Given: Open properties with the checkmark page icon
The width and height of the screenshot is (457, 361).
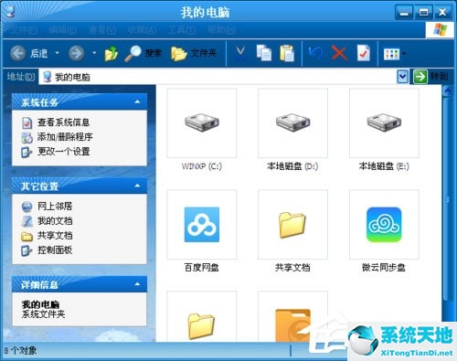Looking at the screenshot, I should click(364, 54).
